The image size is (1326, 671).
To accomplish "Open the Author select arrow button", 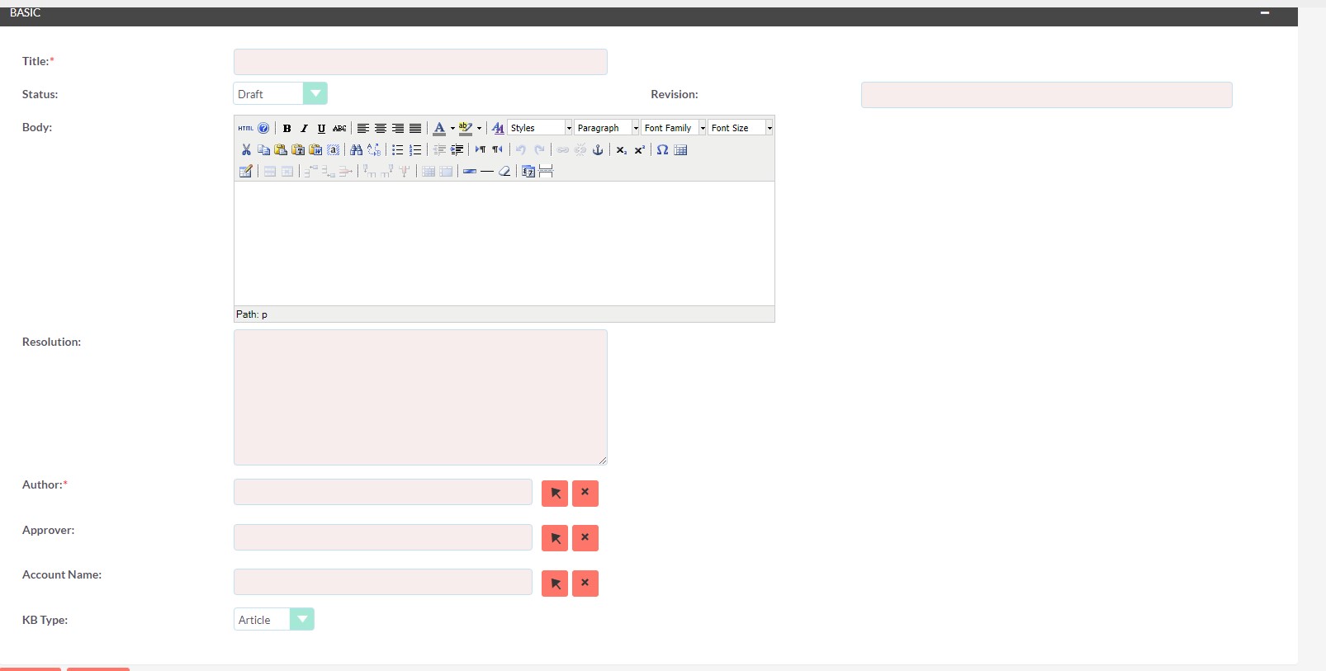I will (555, 493).
